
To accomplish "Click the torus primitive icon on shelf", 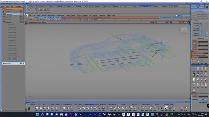I will tap(40, 108).
